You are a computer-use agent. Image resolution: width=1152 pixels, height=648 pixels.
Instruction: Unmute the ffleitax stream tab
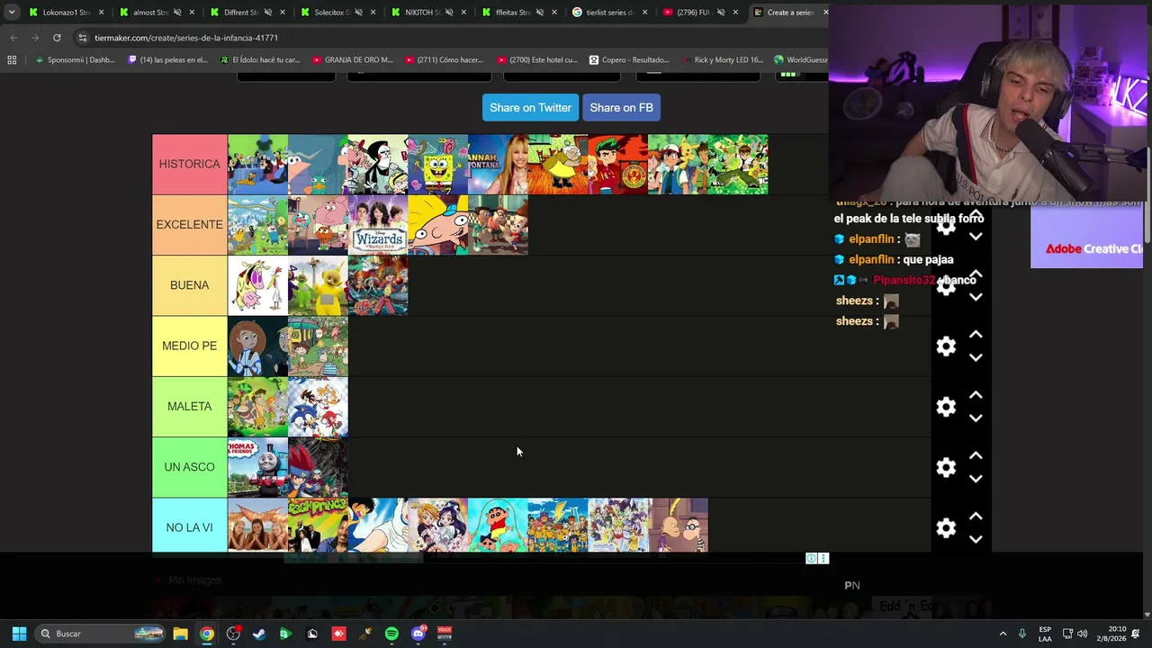point(539,13)
